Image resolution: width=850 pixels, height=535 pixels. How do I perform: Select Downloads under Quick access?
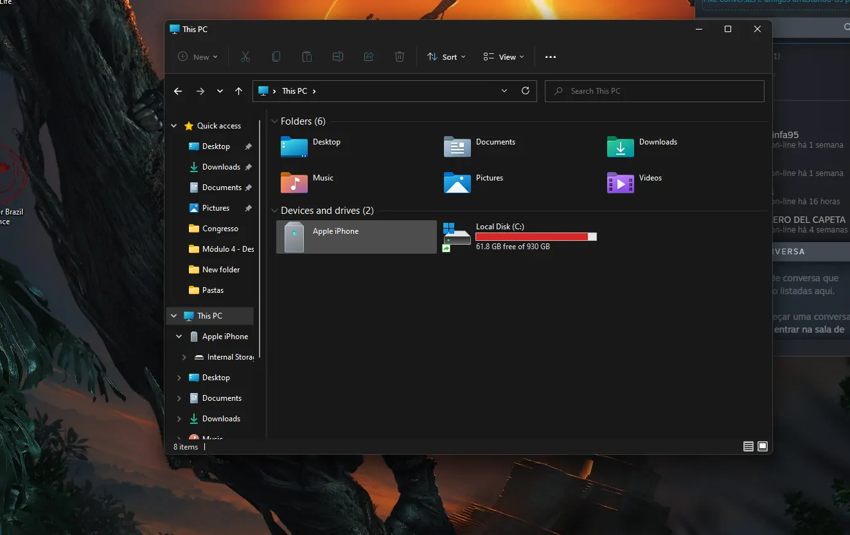coord(221,167)
